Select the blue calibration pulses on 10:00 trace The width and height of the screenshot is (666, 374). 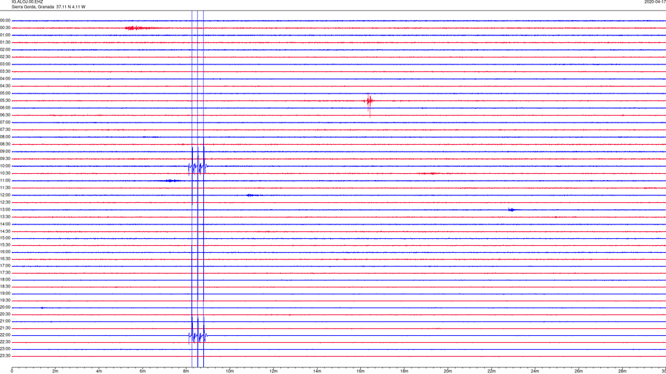coord(198,168)
